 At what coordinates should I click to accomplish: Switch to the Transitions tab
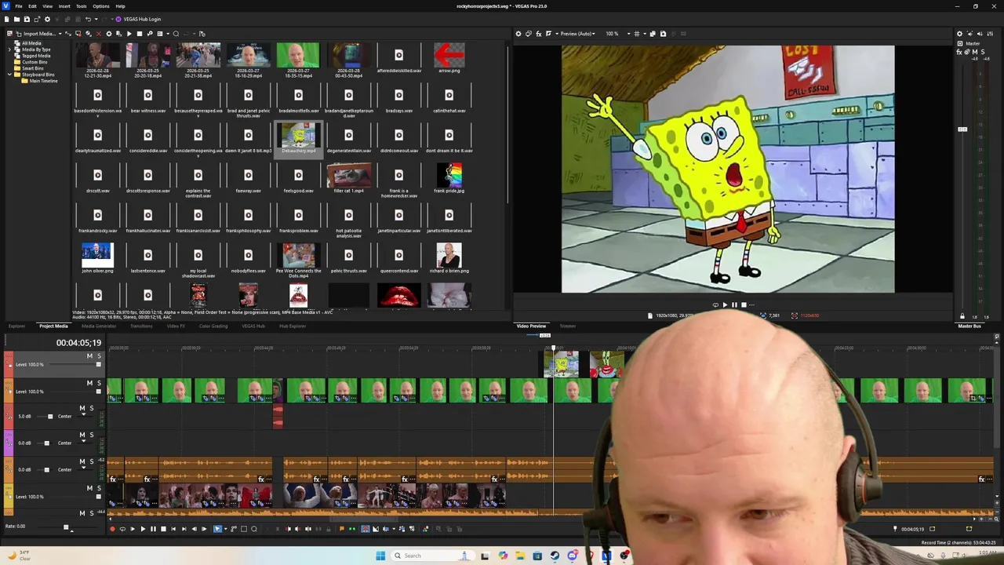(141, 326)
